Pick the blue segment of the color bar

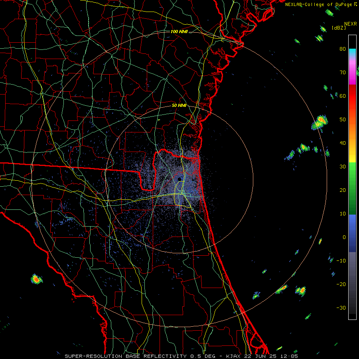352,233
